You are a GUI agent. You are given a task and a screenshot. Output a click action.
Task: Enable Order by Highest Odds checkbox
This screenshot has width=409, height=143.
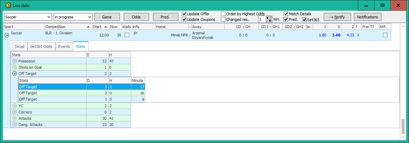pyautogui.click(x=223, y=14)
